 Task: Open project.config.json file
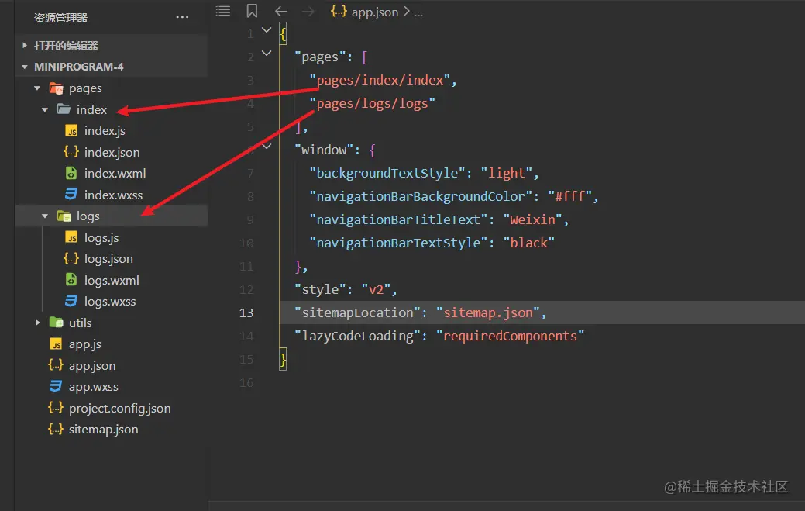click(119, 409)
